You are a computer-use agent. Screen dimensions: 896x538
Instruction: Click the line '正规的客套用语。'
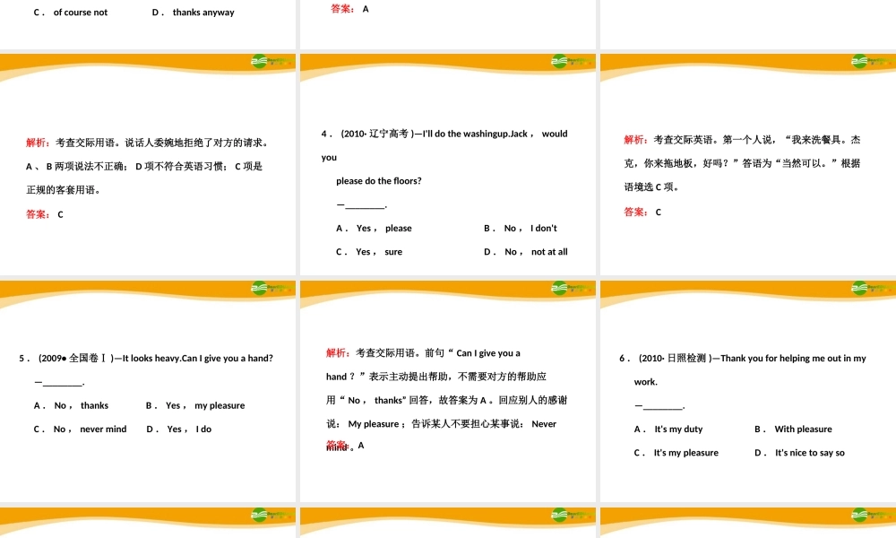point(64,190)
